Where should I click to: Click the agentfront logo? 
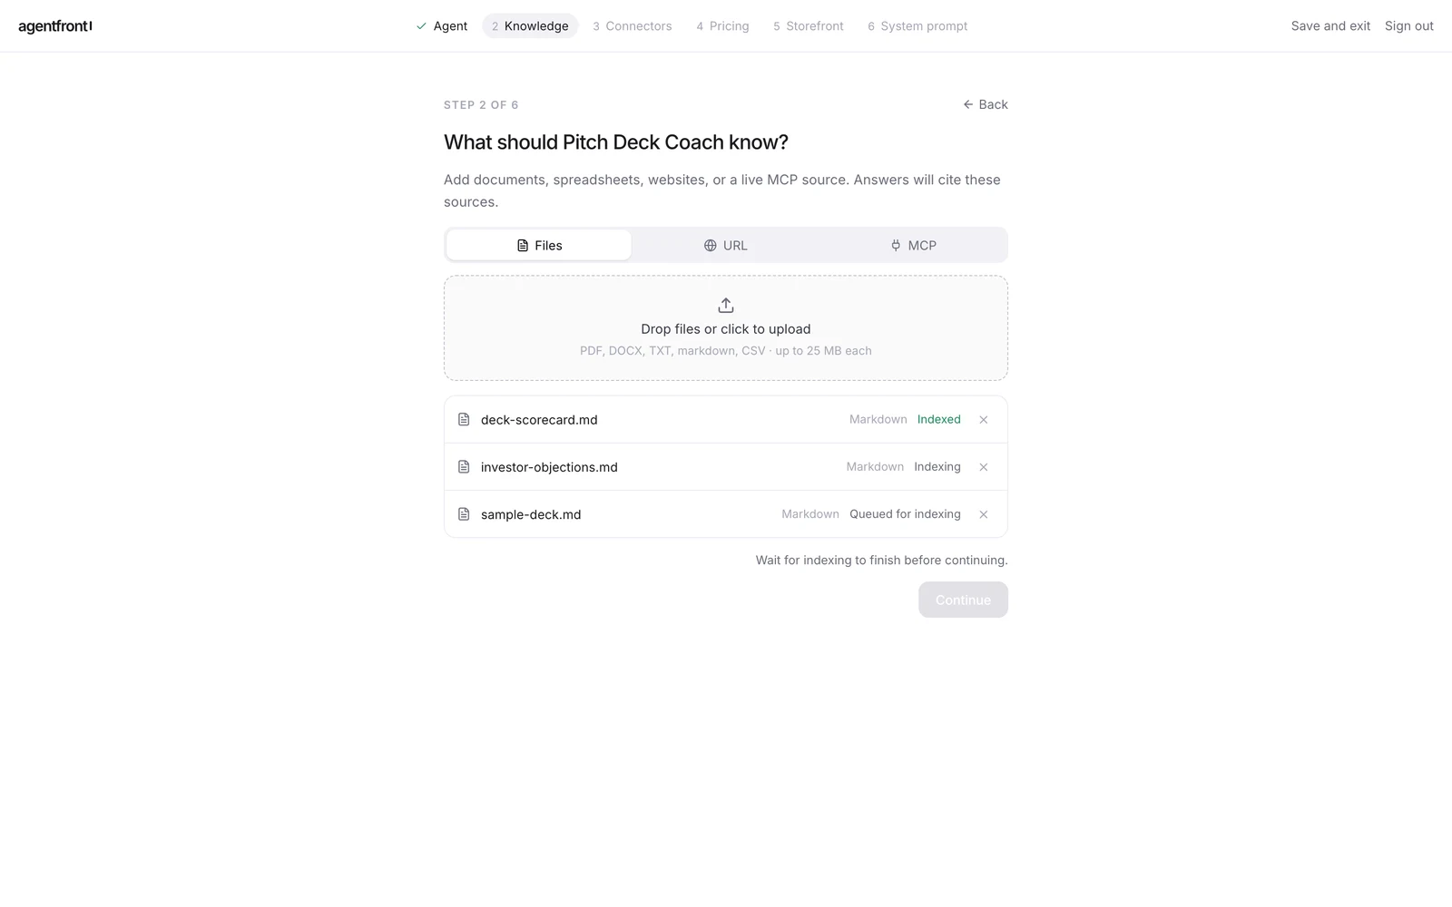(x=55, y=26)
